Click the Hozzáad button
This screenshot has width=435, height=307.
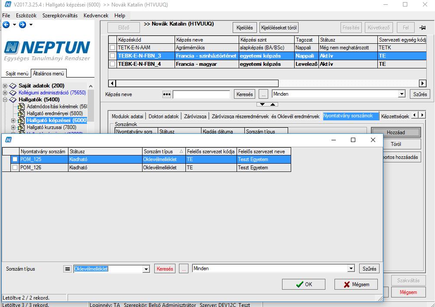pyautogui.click(x=396, y=132)
